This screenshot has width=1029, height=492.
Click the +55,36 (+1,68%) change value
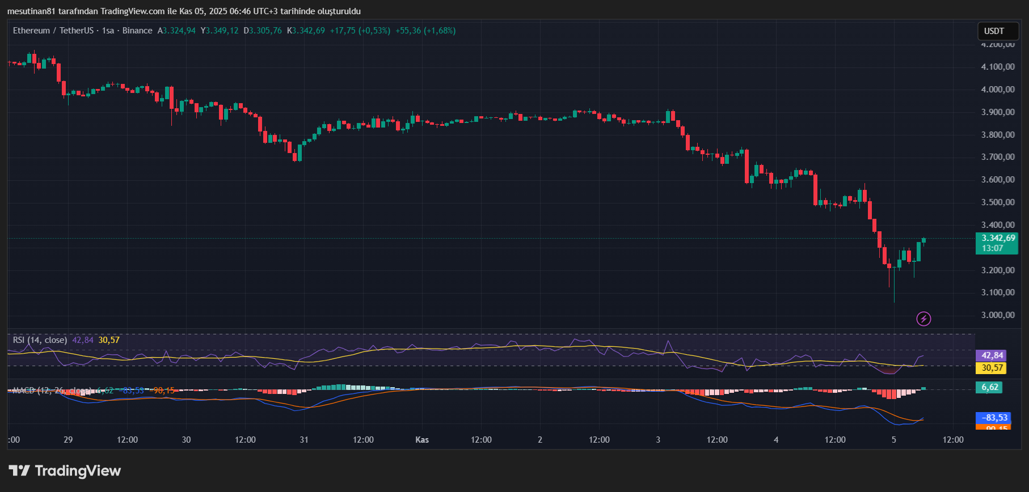pos(425,31)
